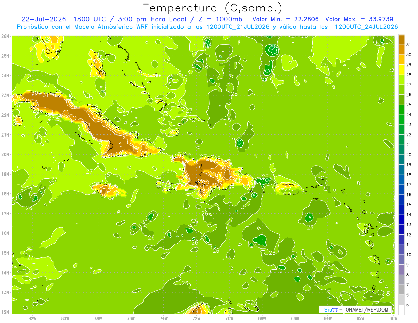
Task: Click the 18N latitude axis label
Action: 5,194
